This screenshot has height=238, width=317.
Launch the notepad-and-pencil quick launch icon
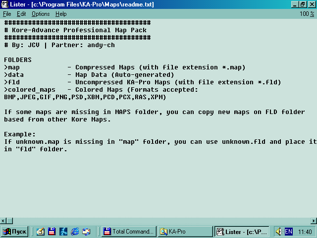pos(40,232)
